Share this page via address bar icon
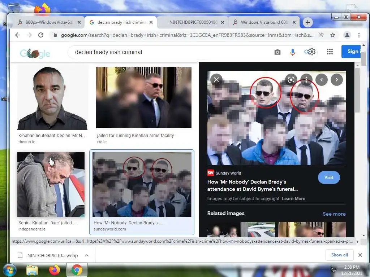This screenshot has height=277, width=370. click(x=321, y=35)
